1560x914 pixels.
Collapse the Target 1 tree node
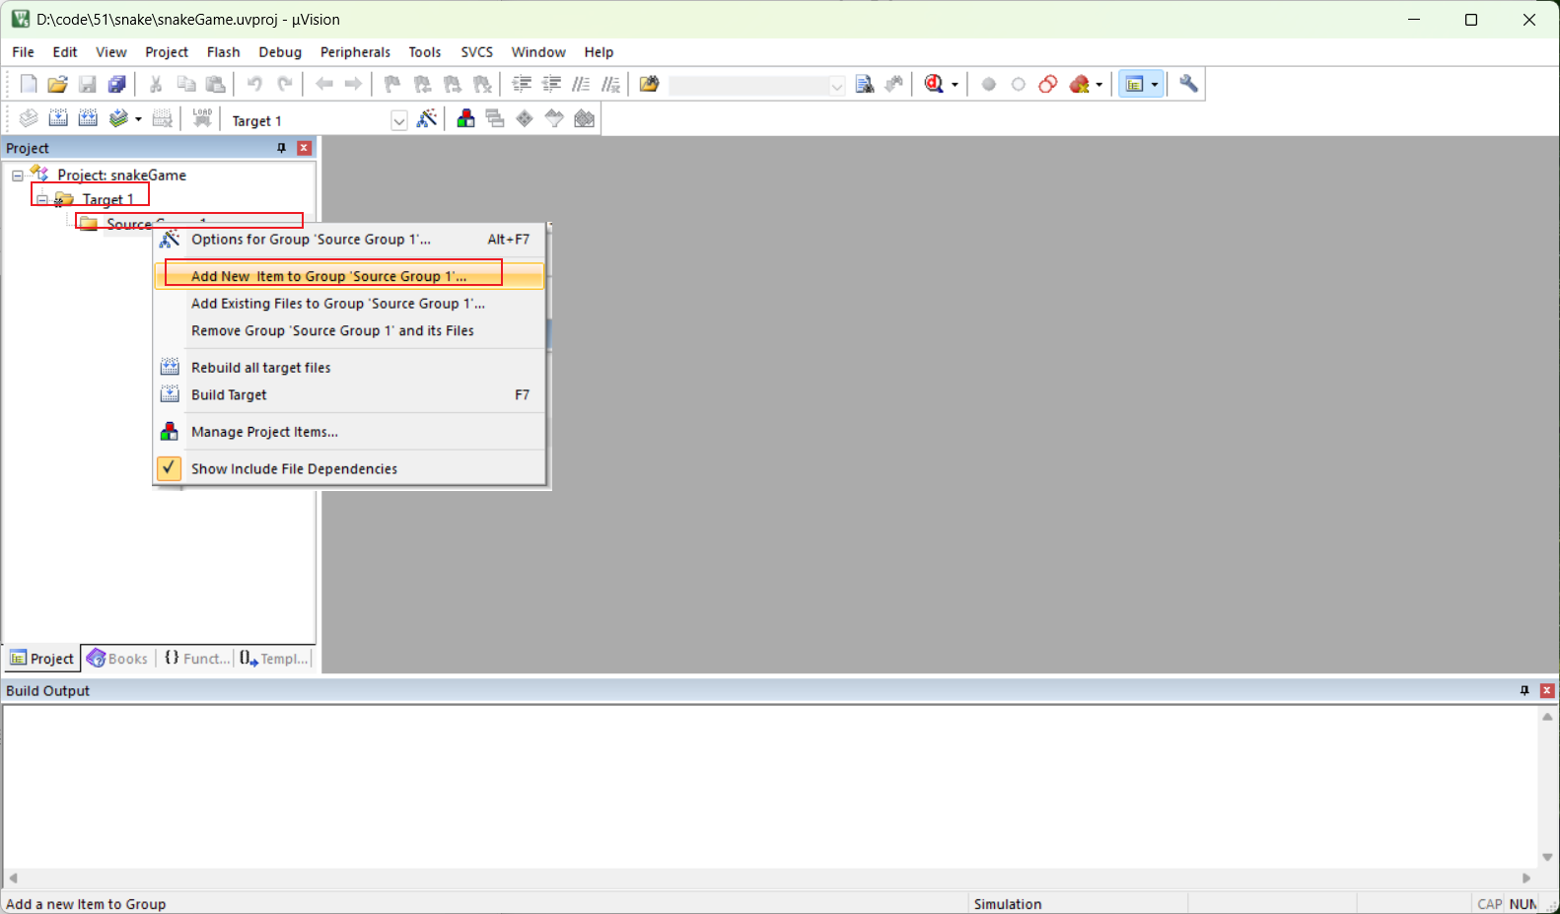(42, 200)
